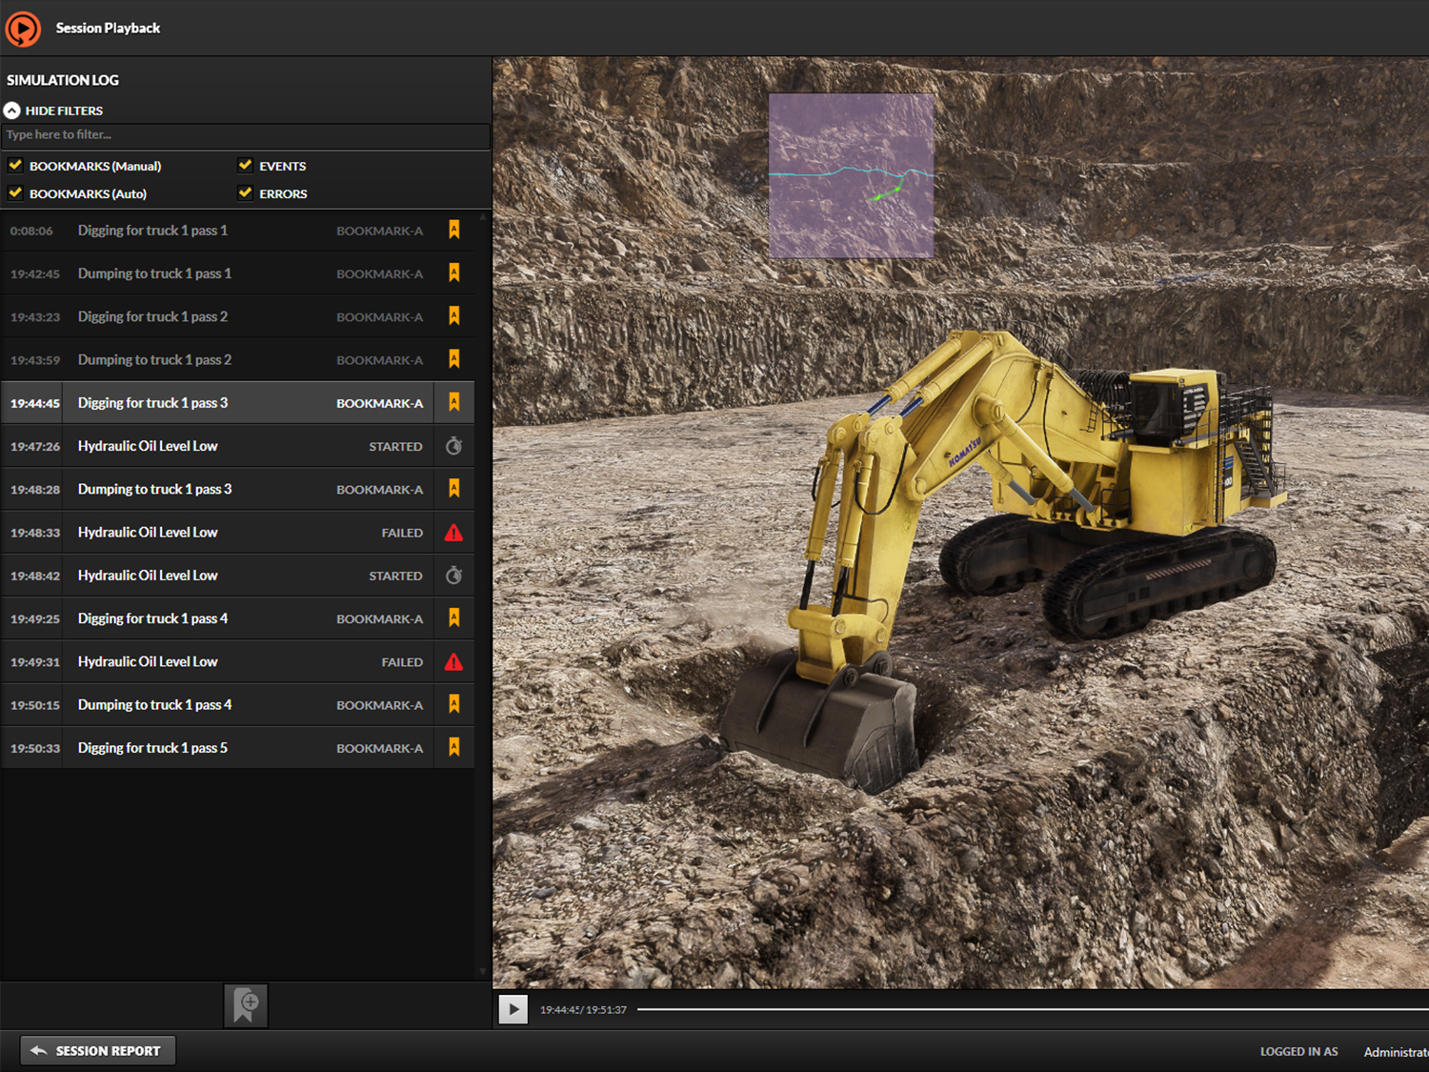Click the Administrator account link
1429x1072 pixels.
[x=1395, y=1052]
